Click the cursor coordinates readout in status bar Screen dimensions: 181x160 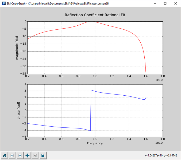pos(161,155)
